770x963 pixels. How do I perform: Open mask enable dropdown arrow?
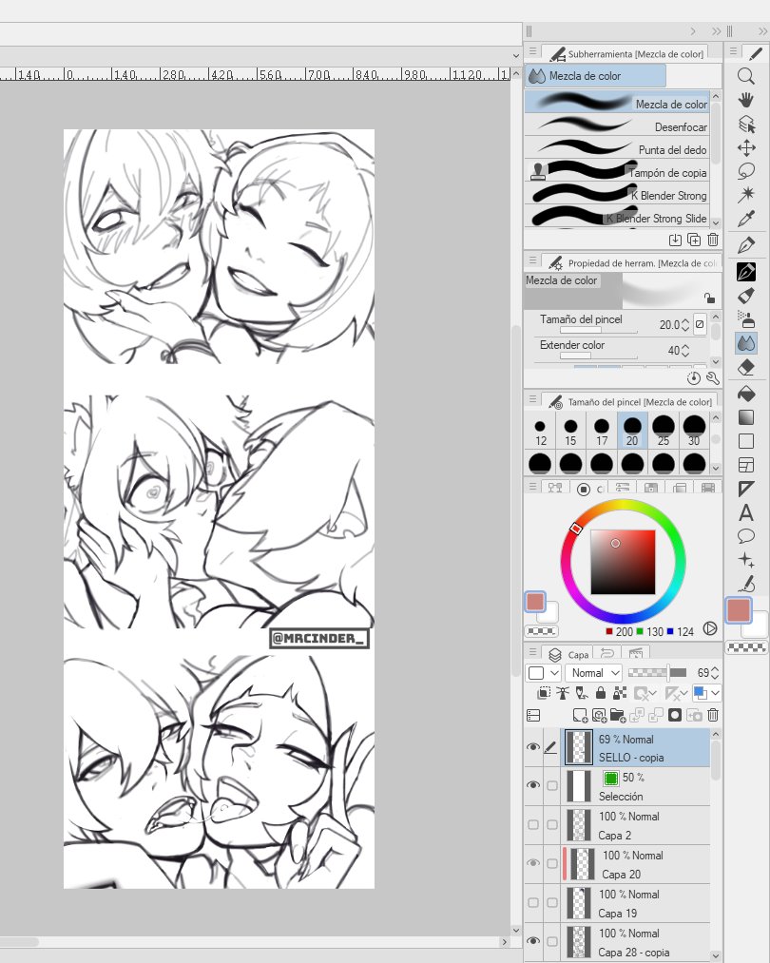pos(654,694)
